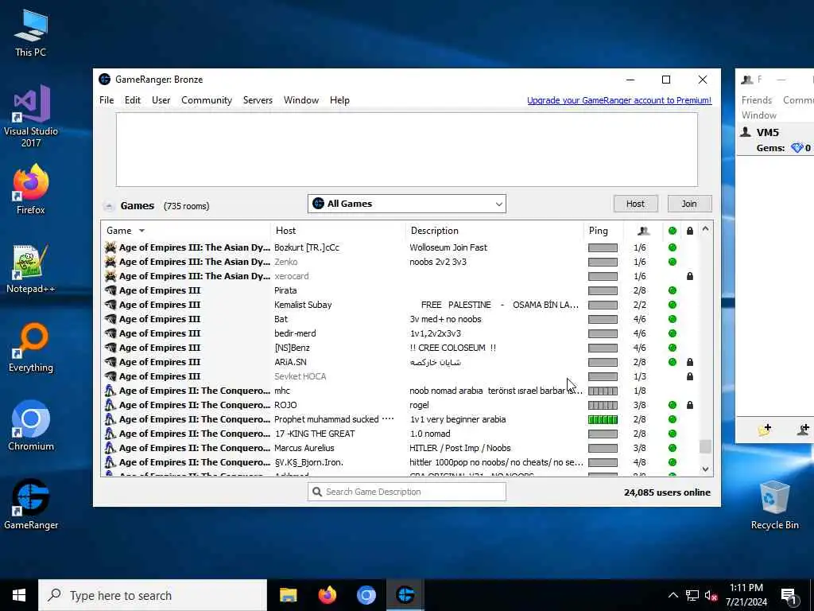Click the gems diamond icon in Friends window
This screenshot has width=814, height=611.
[x=797, y=148]
